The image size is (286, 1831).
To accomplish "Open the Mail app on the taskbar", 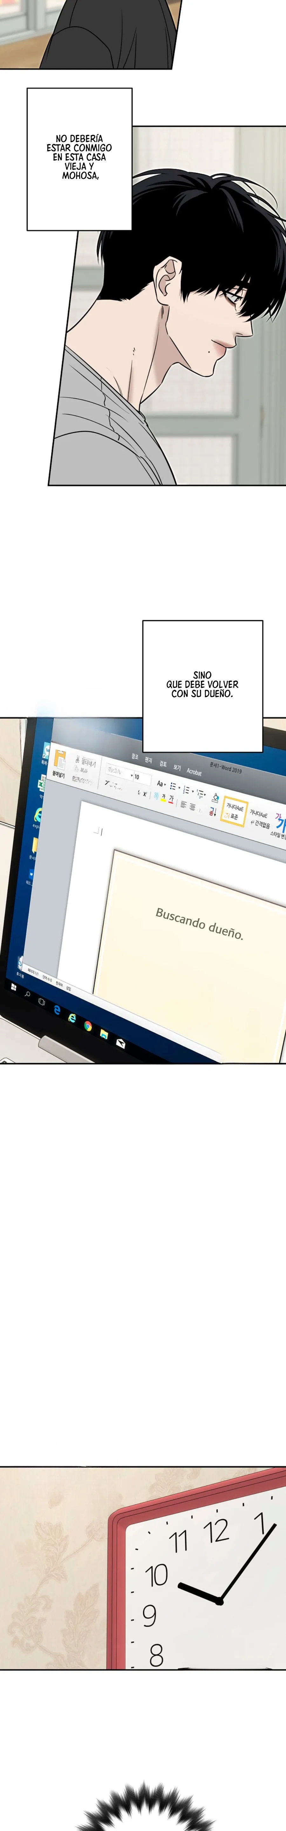I will 120,1043.
